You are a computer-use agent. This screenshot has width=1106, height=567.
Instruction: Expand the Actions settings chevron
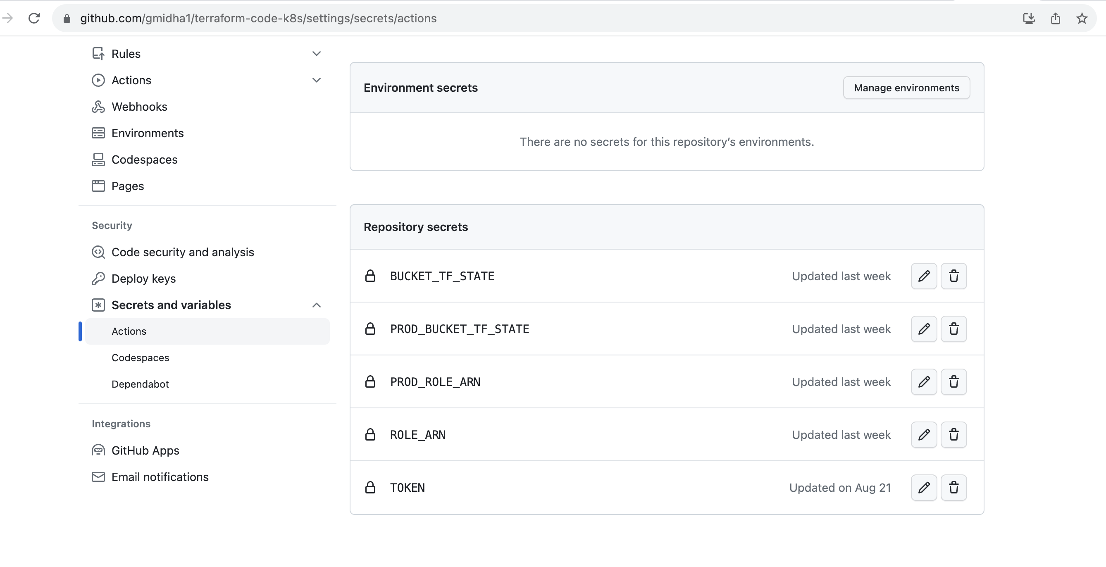tap(317, 80)
